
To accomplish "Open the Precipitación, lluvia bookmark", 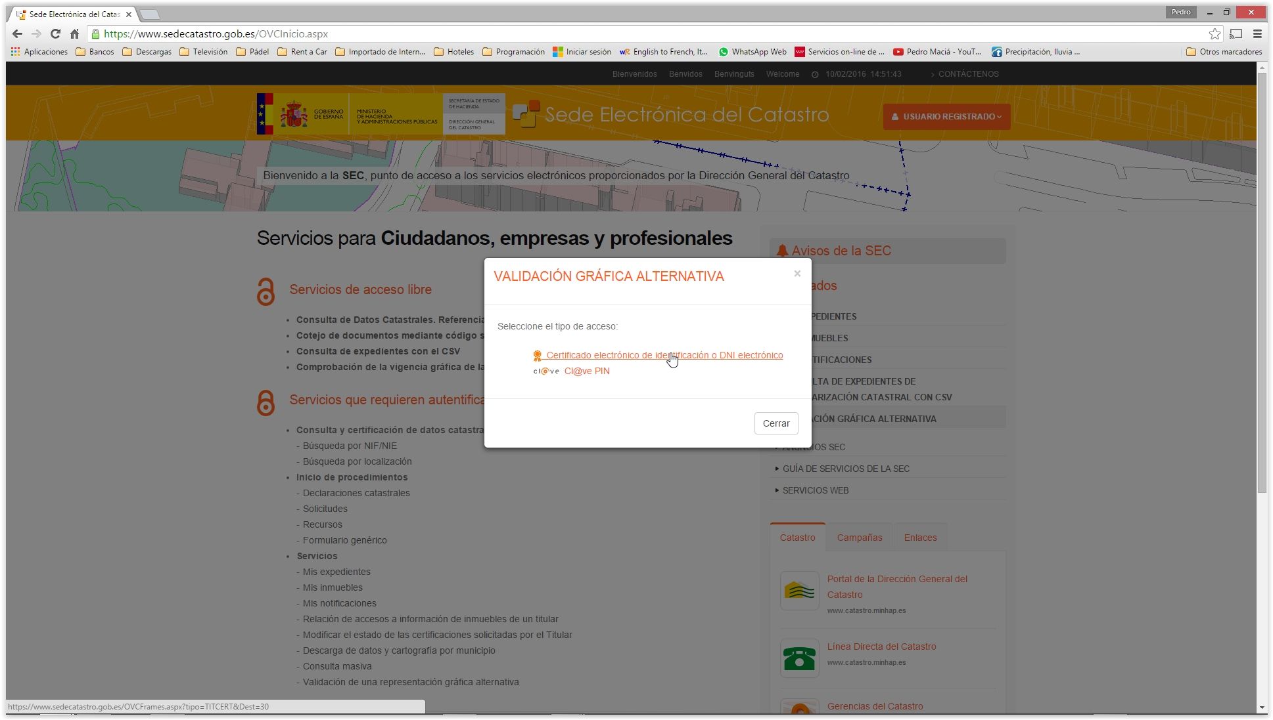I will pos(1036,52).
